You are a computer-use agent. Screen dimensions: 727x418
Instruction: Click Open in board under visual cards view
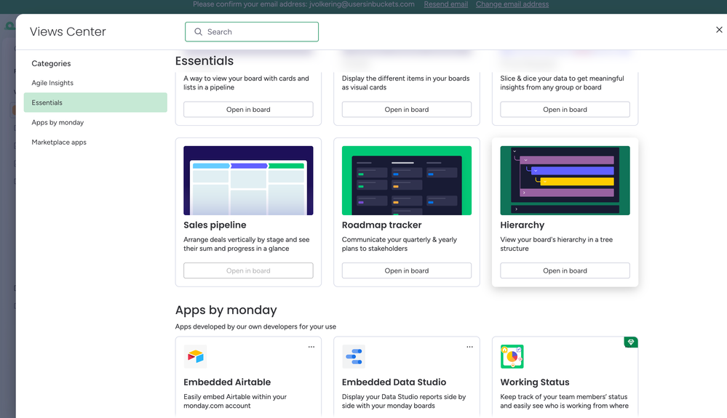pos(407,110)
